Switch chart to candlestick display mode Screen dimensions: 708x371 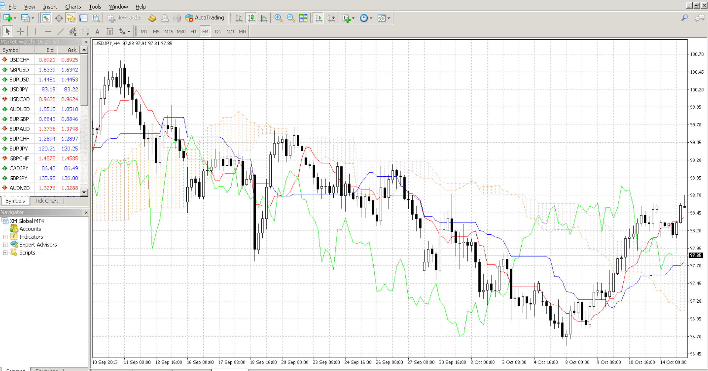pos(251,18)
